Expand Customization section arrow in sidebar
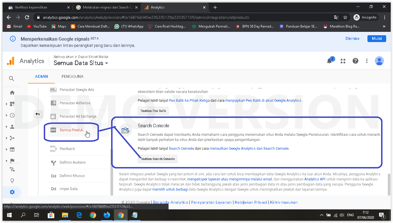The image size is (393, 223). (7, 104)
